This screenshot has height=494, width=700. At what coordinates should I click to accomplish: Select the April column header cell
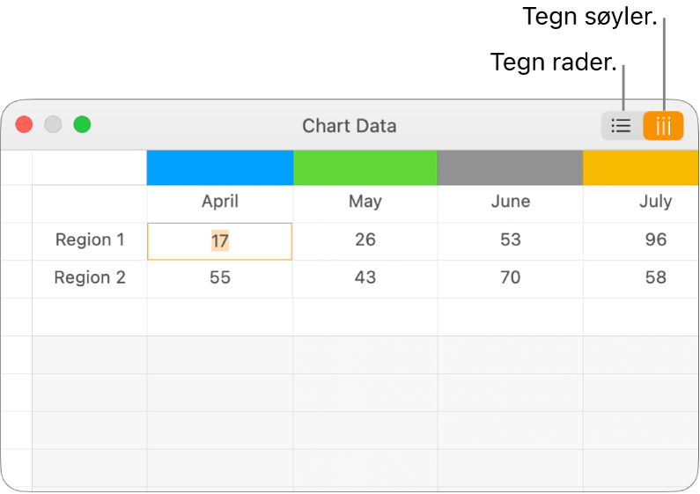(219, 202)
